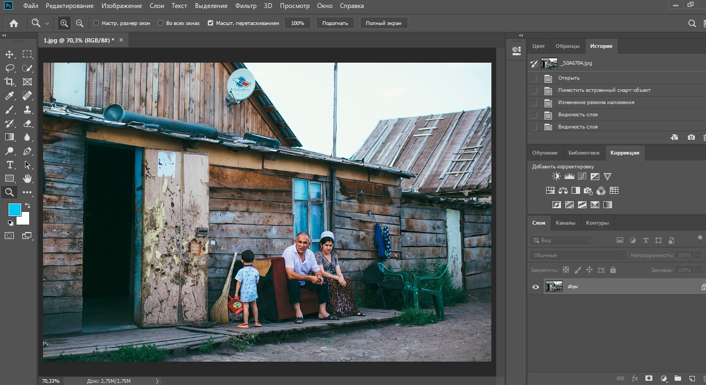Click the Полный экран button

click(384, 23)
